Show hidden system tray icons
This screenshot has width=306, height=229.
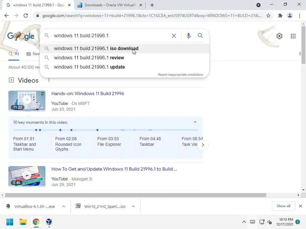tap(244, 222)
